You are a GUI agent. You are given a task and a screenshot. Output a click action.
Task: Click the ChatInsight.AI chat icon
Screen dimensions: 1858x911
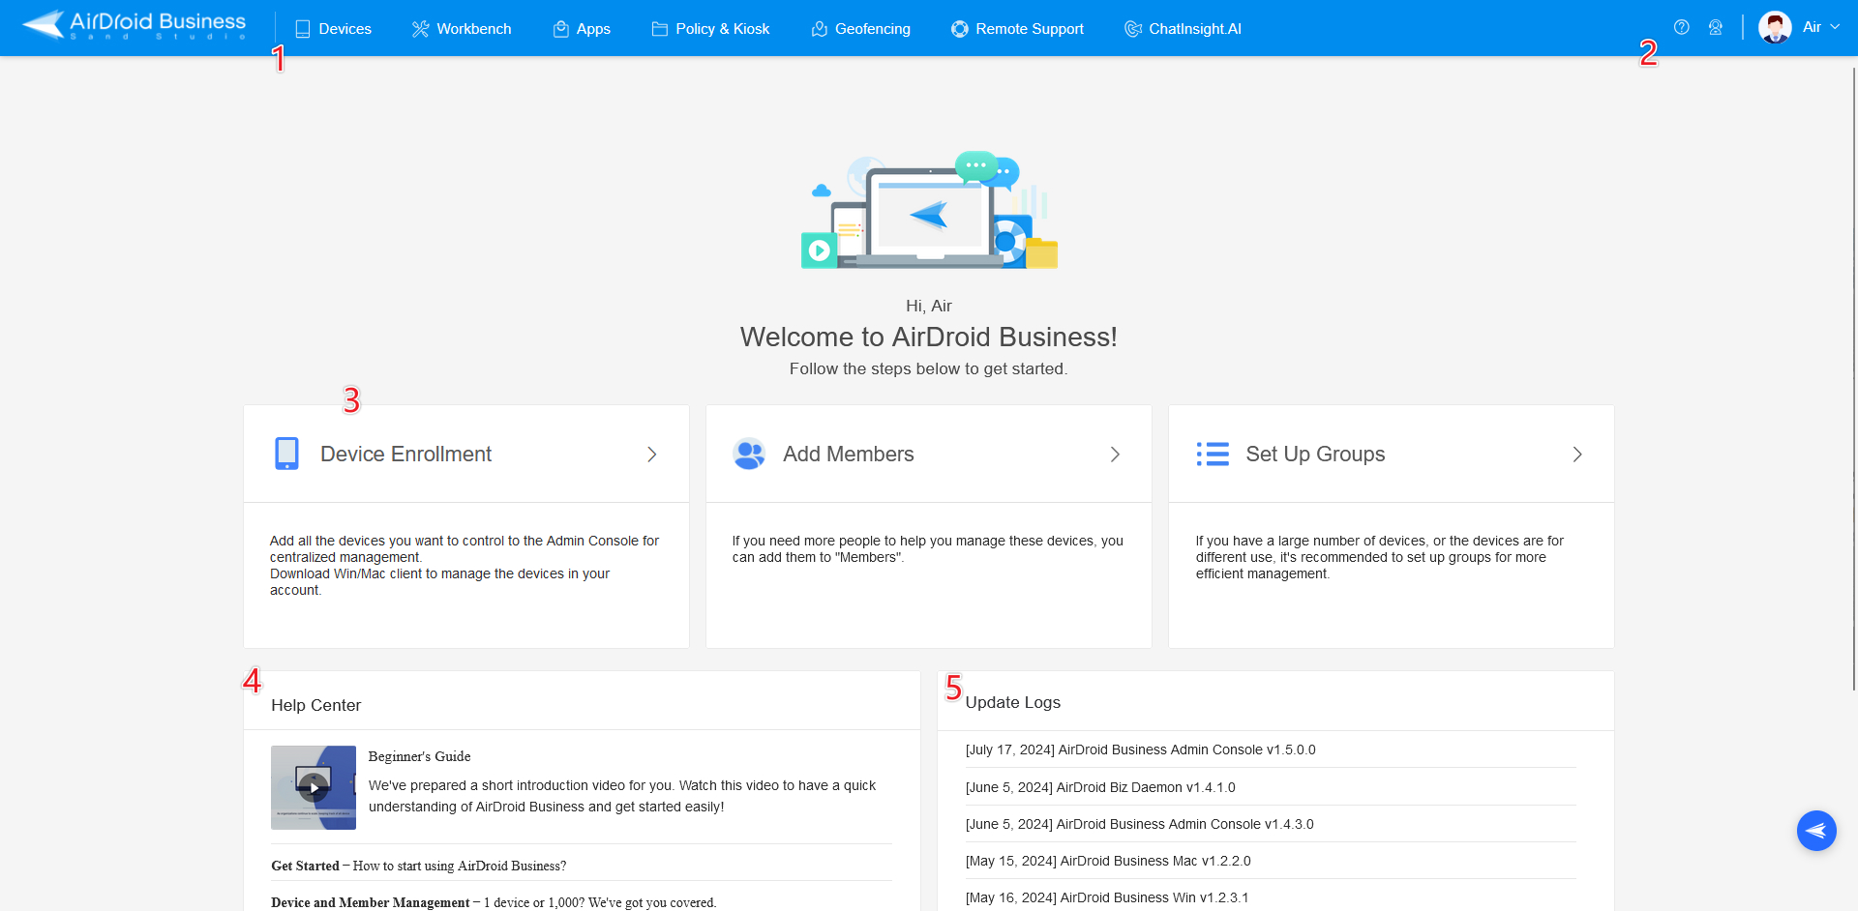[1133, 29]
